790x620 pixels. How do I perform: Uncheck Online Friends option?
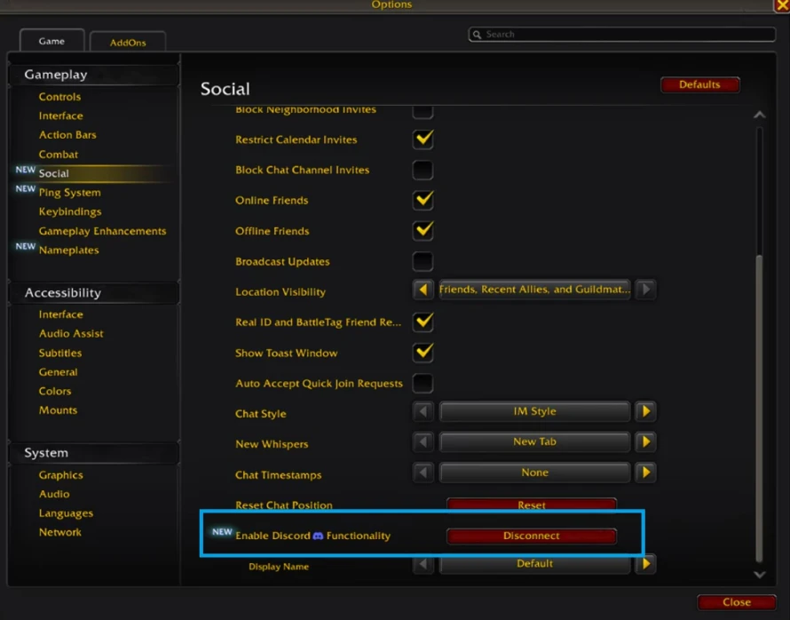pos(423,200)
